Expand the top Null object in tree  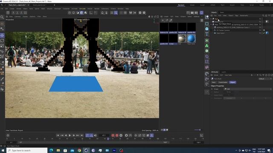tap(211, 19)
